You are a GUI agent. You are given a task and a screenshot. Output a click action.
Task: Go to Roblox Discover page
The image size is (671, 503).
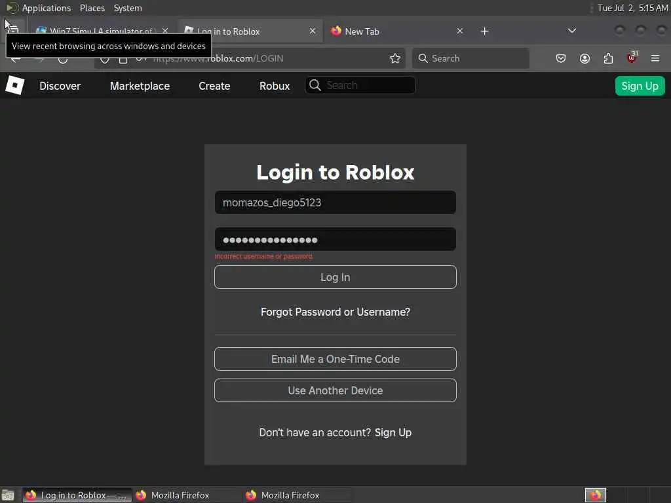(x=60, y=86)
